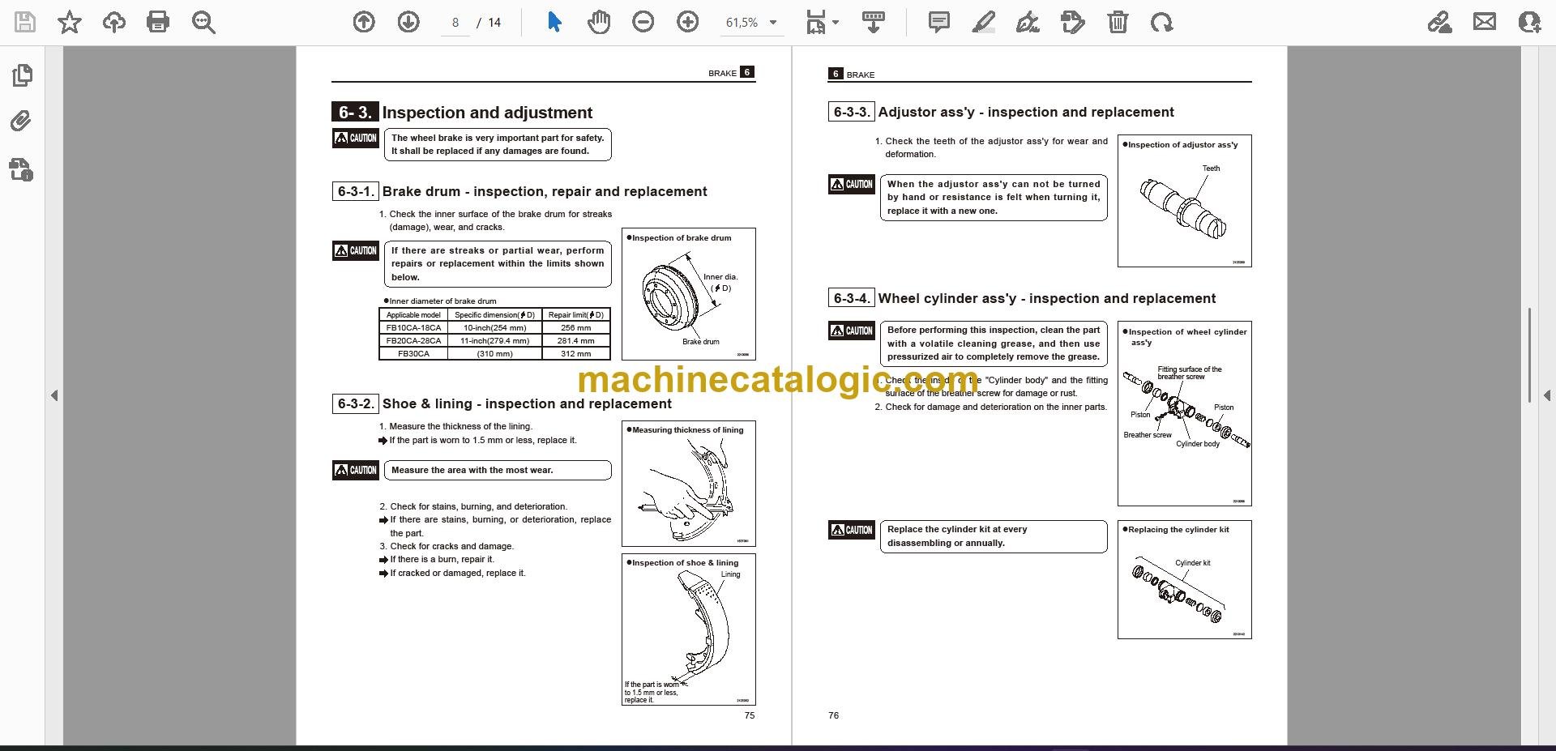Viewport: 1556px width, 751px height.
Task: Click the vertical scrollbar thumb
Action: (x=1529, y=355)
